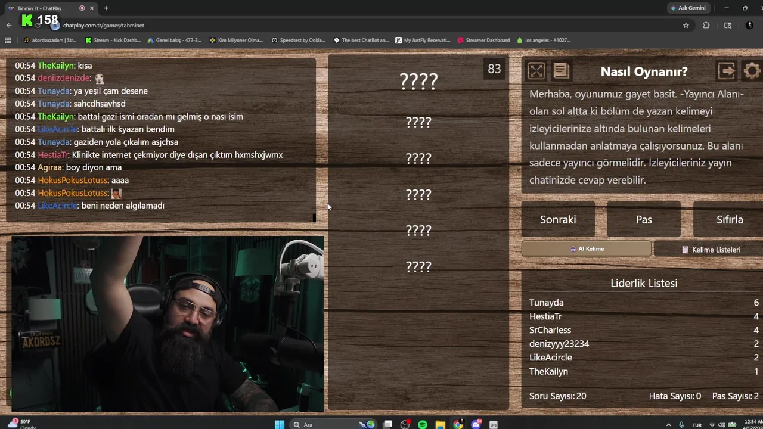
Task: Open Task View from the taskbar
Action: [x=387, y=424]
